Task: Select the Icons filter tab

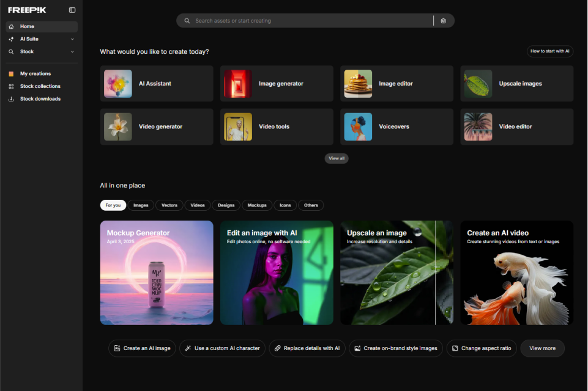Action: pyautogui.click(x=285, y=205)
